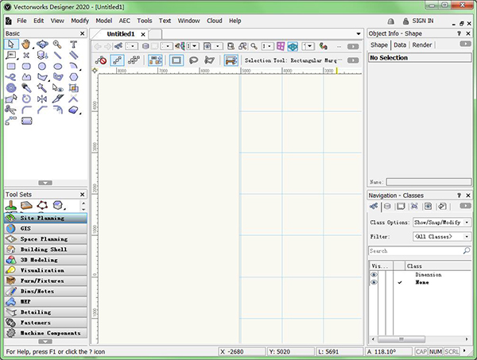The height and width of the screenshot is (360, 477).
Task: Switch to the Render tab
Action: pos(422,45)
